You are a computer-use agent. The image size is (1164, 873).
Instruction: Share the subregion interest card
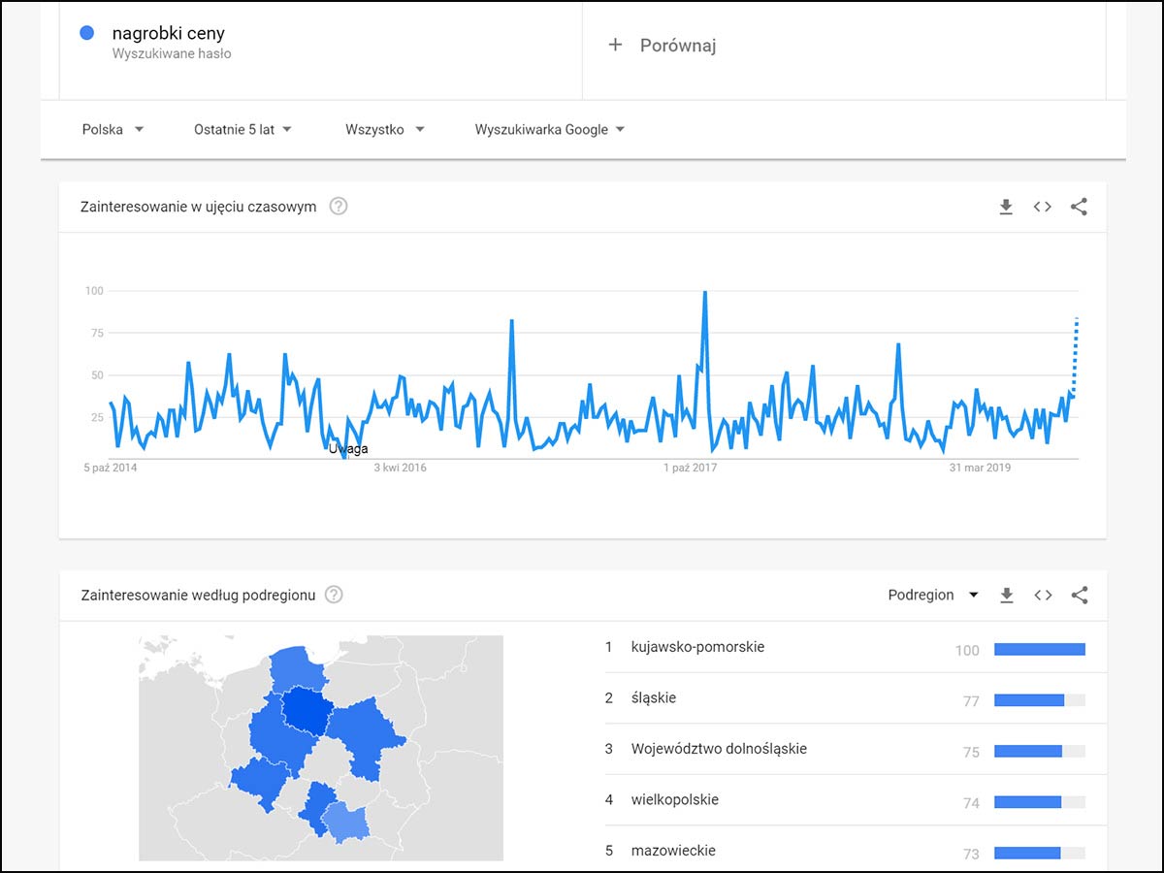(1080, 596)
